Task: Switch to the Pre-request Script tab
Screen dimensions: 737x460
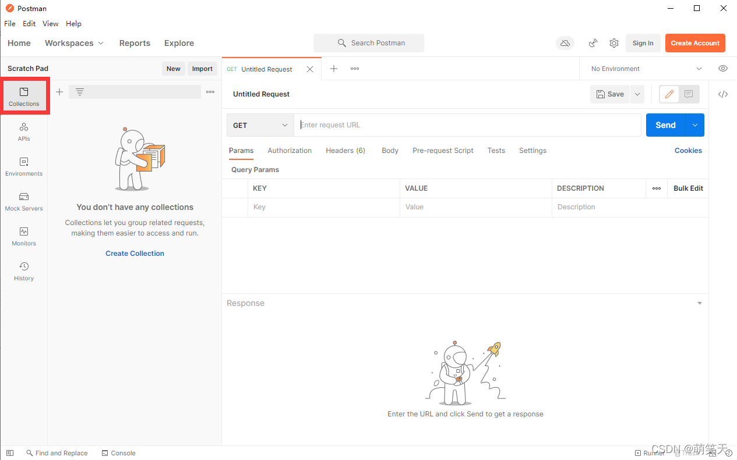Action: (443, 151)
